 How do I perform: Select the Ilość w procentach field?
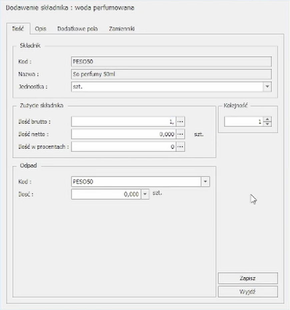(123, 146)
